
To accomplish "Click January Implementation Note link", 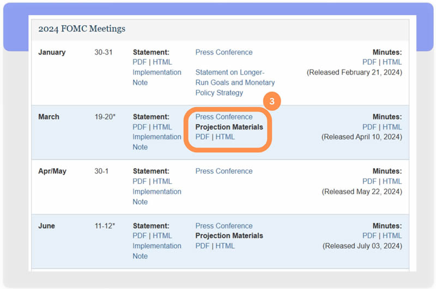I will [156, 77].
